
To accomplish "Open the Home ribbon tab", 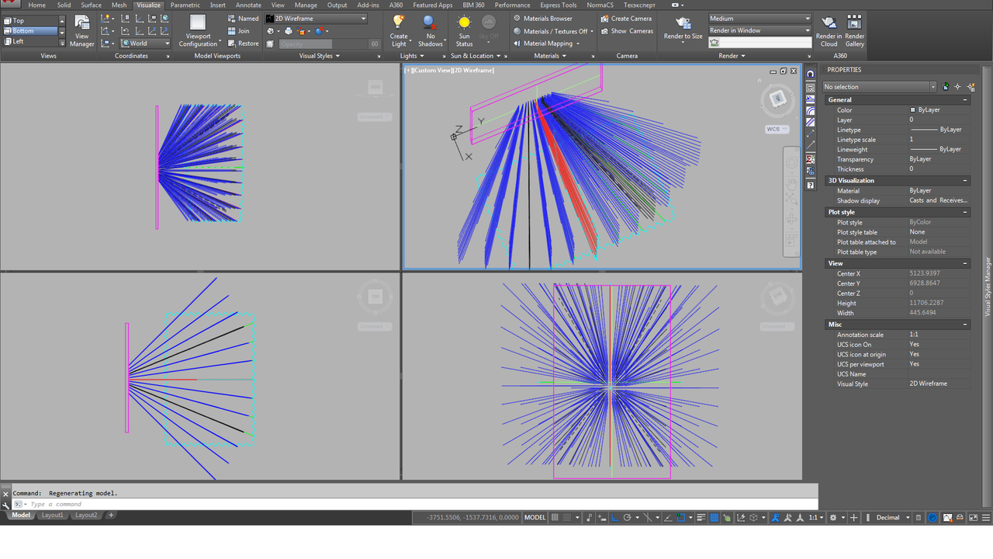I will [x=37, y=5].
